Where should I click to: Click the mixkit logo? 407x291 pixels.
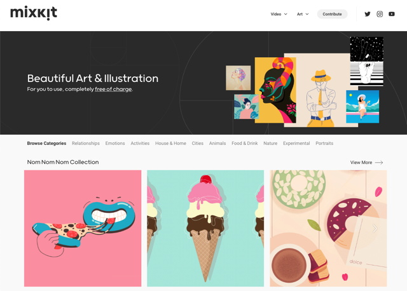34,13
